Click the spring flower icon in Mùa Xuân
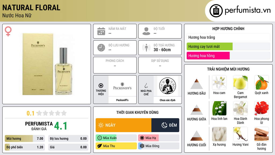 coord(100,138)
